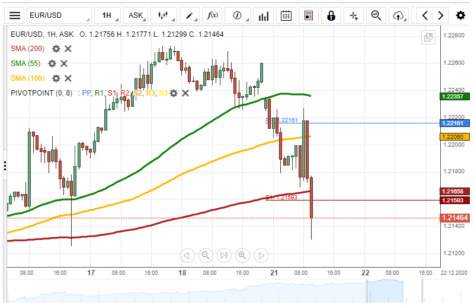Toggle the chart lock icon
This screenshot has height=305, width=474.
click(331, 15)
